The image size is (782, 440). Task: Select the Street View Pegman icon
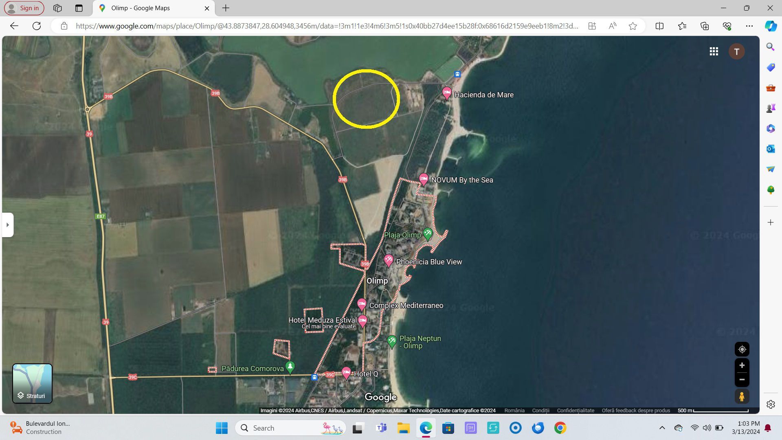click(x=742, y=396)
